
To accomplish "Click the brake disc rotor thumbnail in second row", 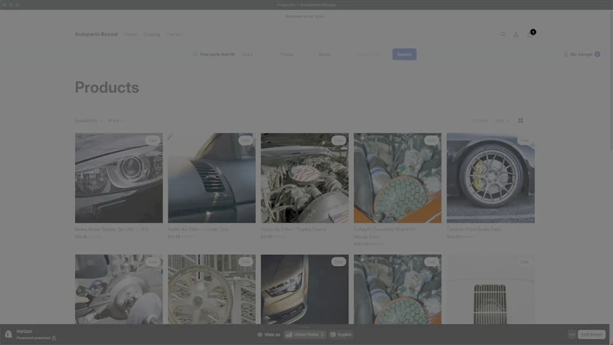I will 119,290.
